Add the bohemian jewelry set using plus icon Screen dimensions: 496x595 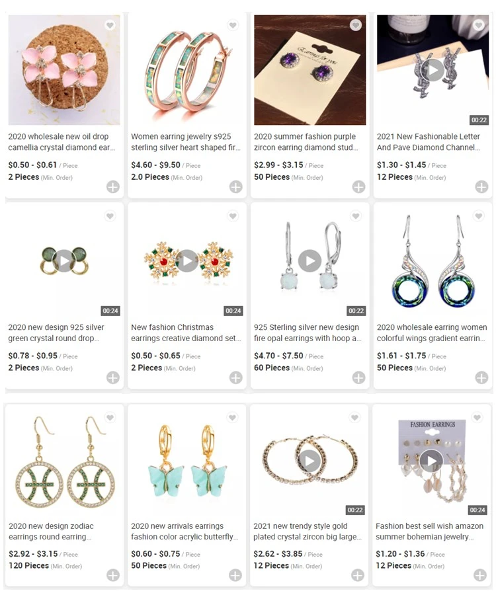(480, 575)
